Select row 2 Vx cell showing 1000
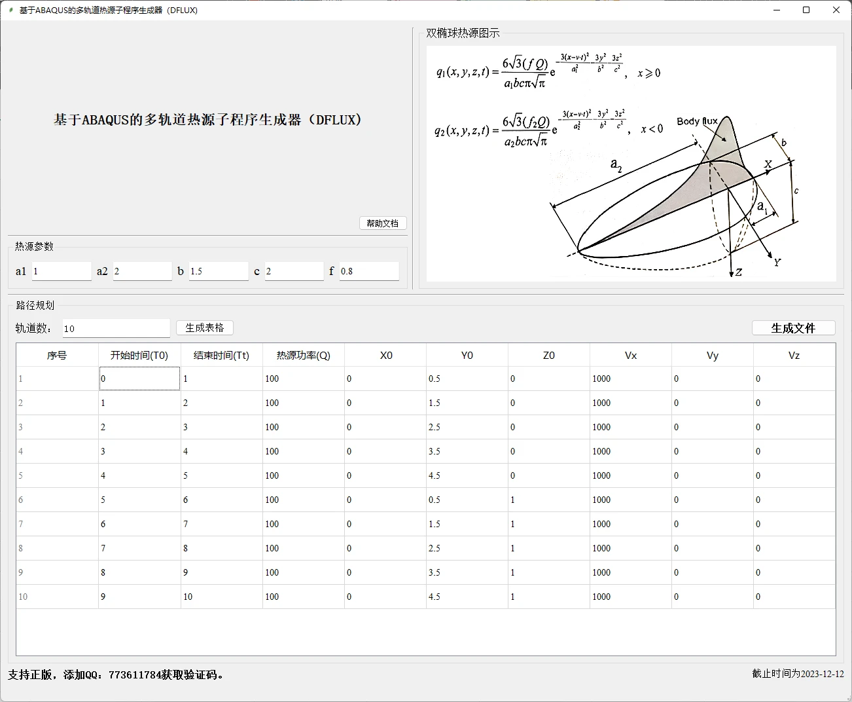The height and width of the screenshot is (702, 852). point(631,403)
